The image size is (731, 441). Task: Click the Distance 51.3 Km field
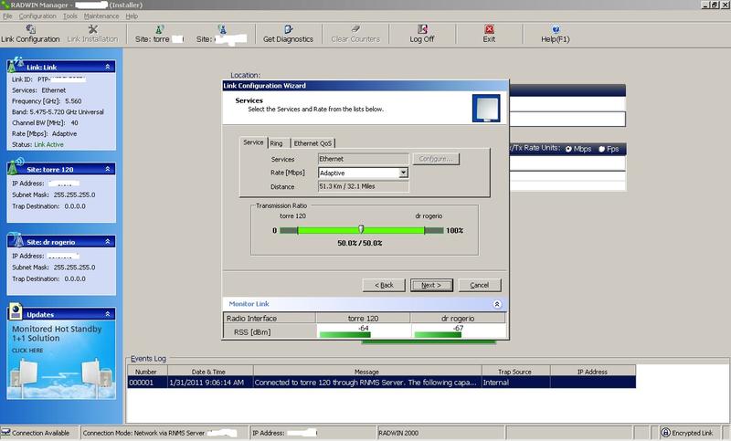coord(363,186)
